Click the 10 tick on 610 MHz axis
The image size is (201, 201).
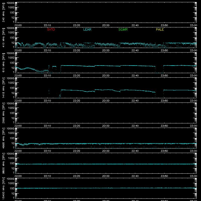coord(13,68)
